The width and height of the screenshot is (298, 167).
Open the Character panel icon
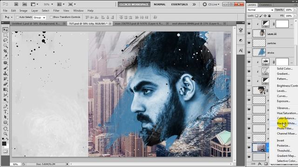[241, 51]
